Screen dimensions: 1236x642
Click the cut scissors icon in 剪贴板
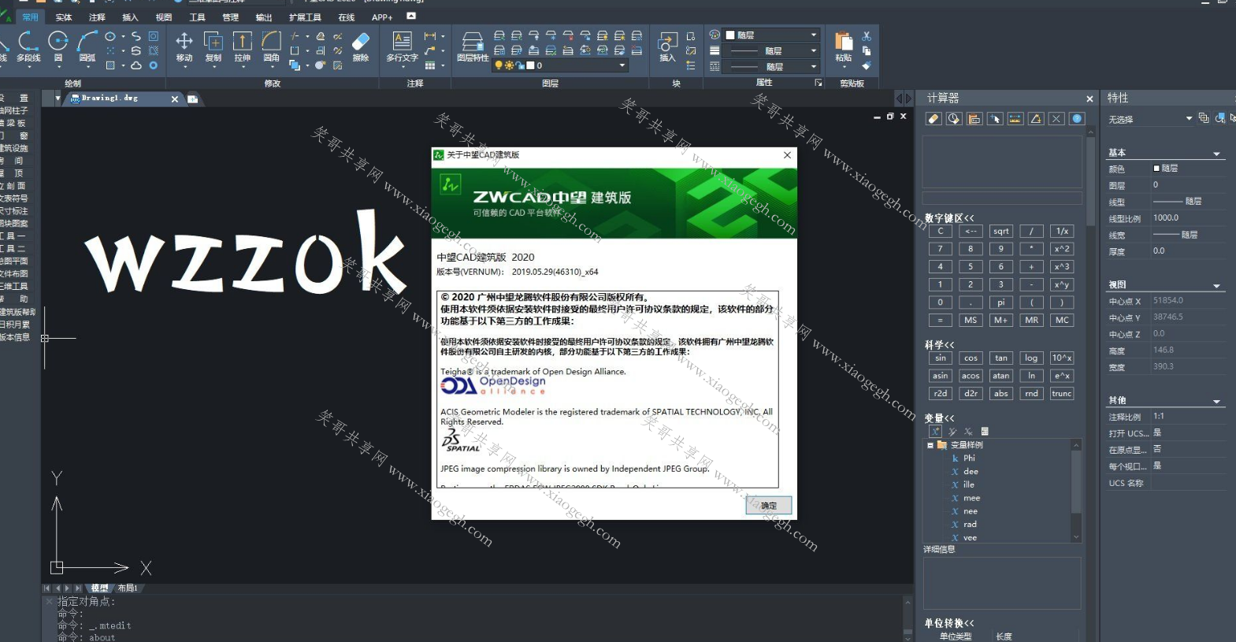point(867,36)
